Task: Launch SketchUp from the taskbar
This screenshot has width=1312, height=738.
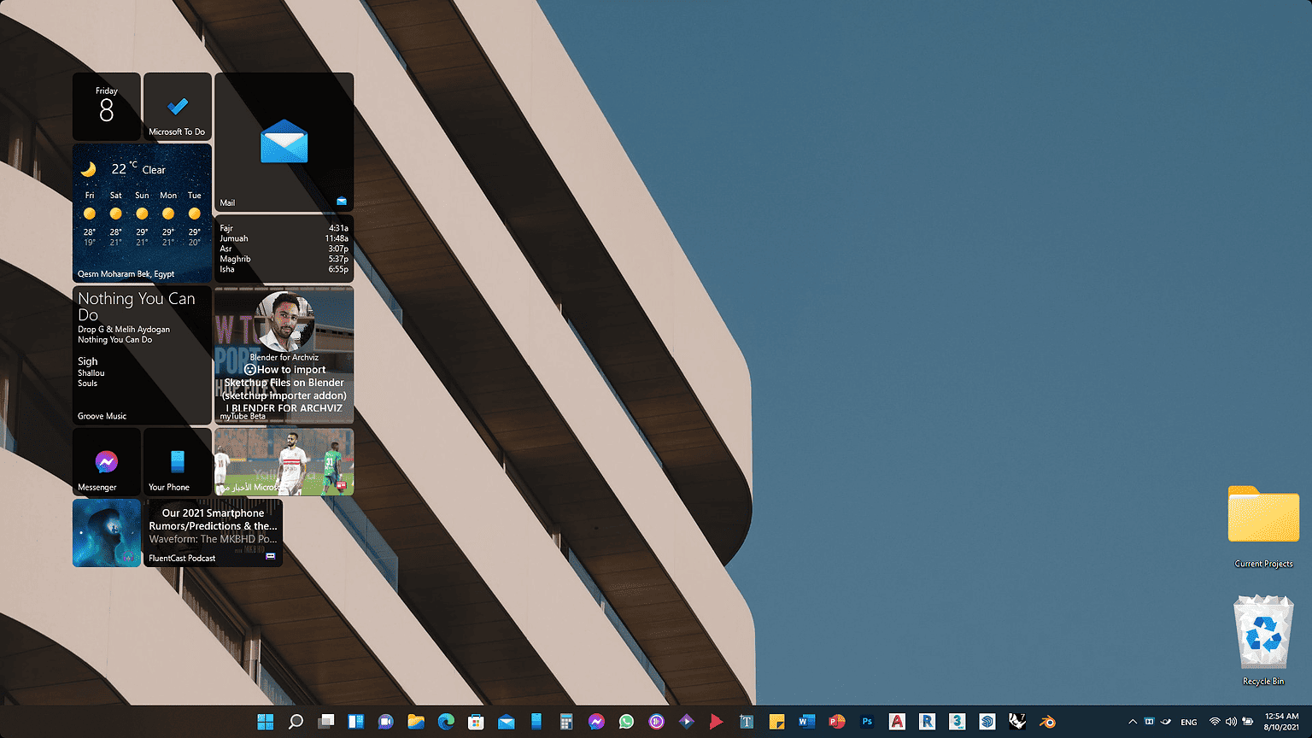Action: click(987, 722)
